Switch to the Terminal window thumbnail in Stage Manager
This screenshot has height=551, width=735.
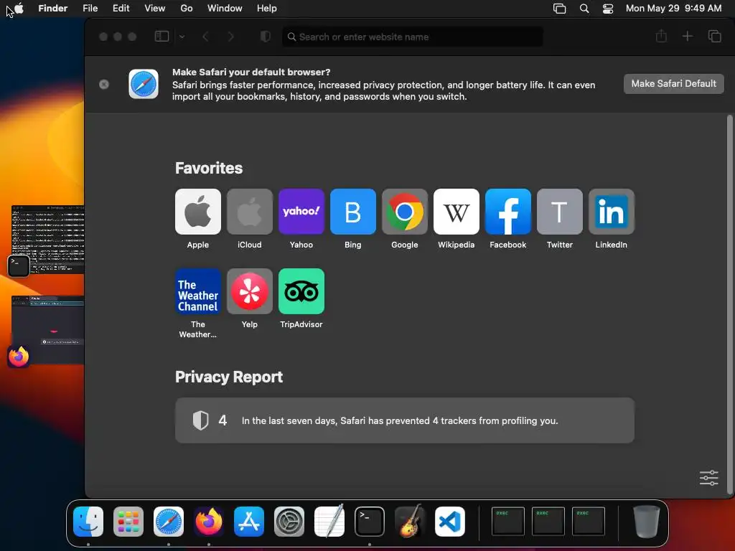48,240
